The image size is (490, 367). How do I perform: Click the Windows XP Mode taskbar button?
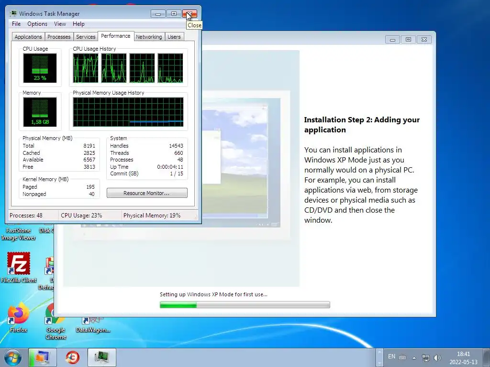(43, 357)
